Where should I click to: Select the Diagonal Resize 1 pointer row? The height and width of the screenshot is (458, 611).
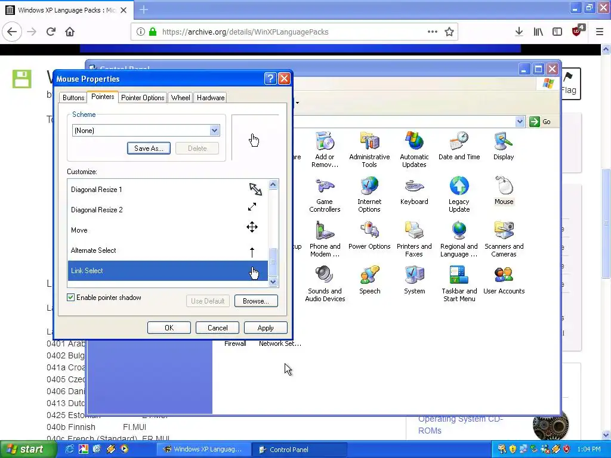[x=168, y=190]
